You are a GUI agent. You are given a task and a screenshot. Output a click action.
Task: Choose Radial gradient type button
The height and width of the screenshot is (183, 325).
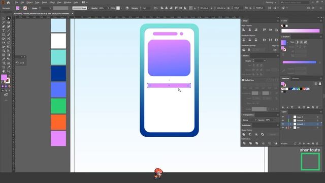click(x=301, y=42)
